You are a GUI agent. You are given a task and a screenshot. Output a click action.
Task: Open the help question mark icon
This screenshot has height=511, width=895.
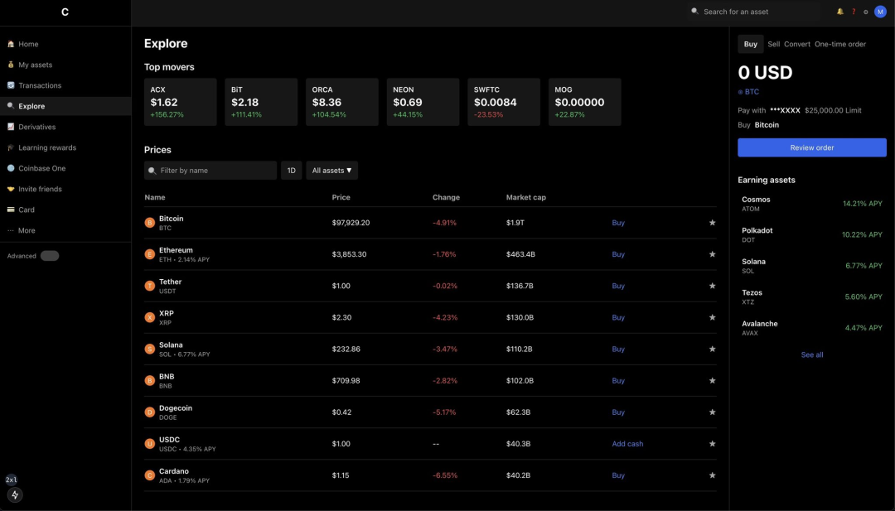(854, 12)
